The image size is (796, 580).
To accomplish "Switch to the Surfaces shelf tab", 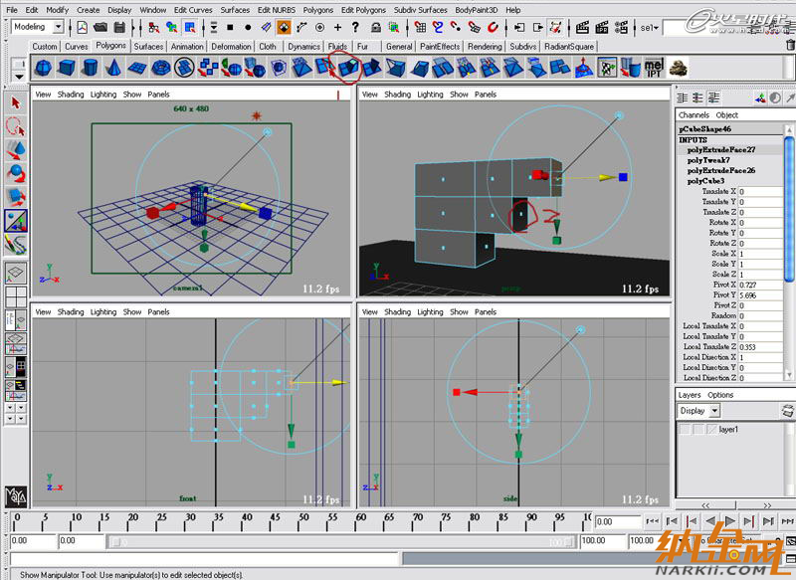I will click(149, 47).
